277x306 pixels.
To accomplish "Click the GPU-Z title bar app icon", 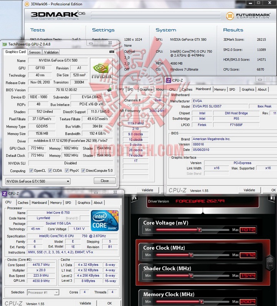I will [x=5, y=44].
